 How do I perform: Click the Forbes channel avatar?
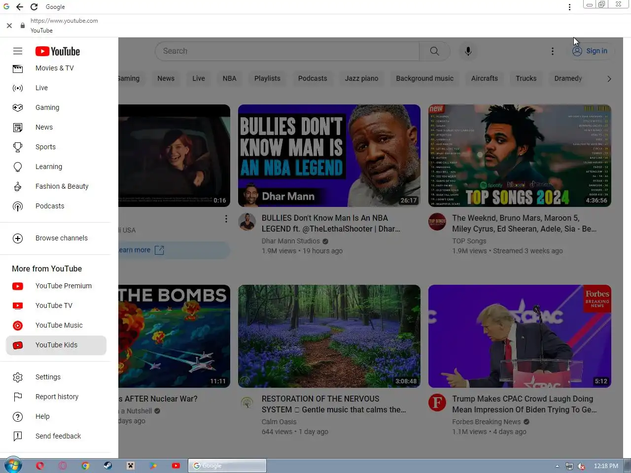pos(437,403)
